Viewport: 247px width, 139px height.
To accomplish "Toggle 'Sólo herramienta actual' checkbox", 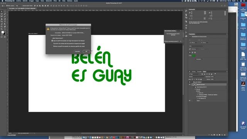I will [x=165, y=41].
